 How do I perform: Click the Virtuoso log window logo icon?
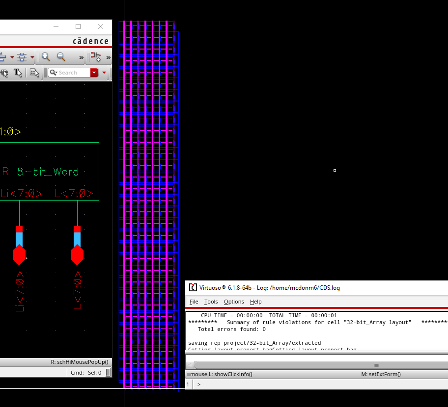(x=193, y=288)
